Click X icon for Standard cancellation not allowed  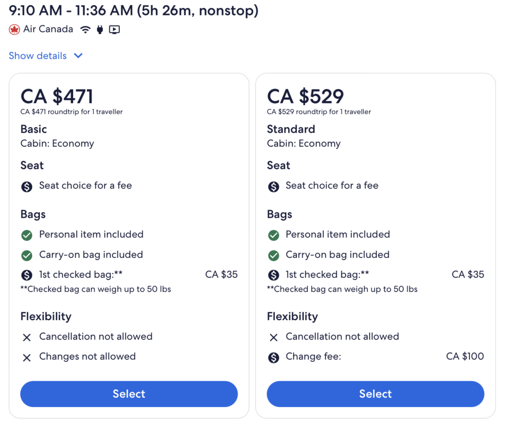(x=273, y=338)
